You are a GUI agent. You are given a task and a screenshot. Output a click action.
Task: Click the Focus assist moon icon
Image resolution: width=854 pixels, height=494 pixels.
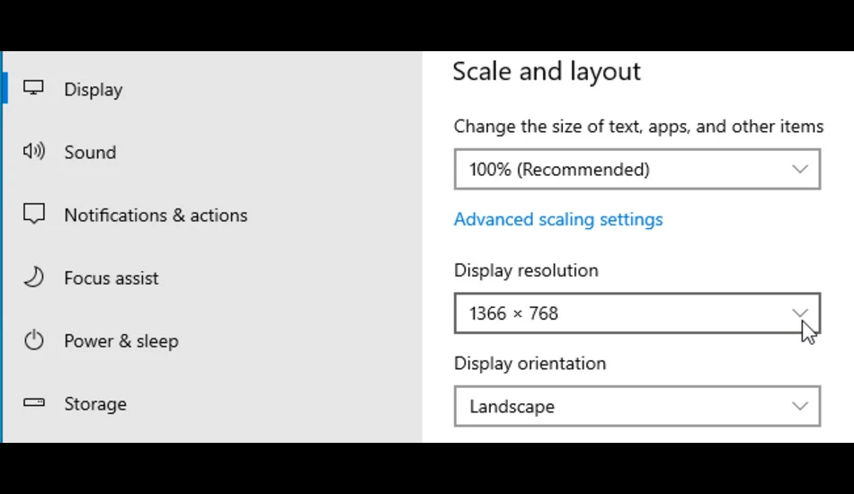tap(34, 277)
